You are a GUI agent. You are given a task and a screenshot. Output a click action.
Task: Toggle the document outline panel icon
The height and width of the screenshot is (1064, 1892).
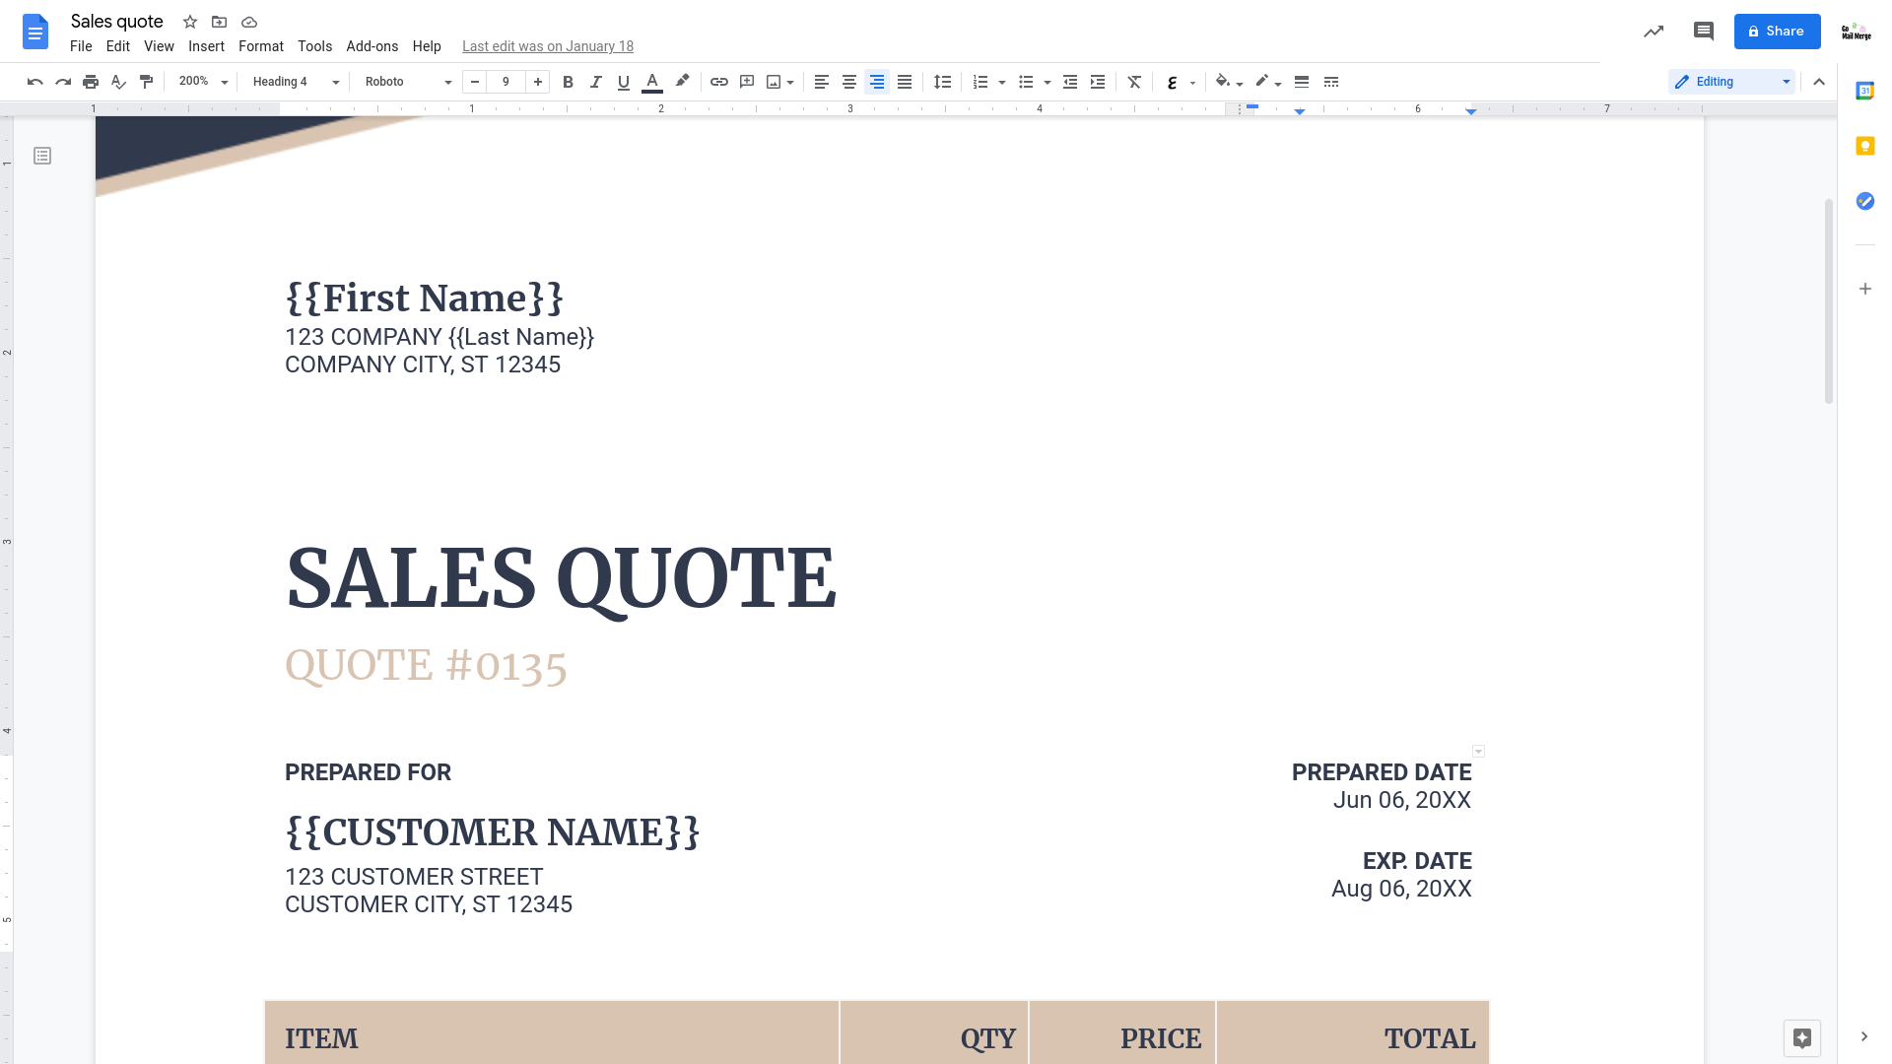[x=41, y=156]
